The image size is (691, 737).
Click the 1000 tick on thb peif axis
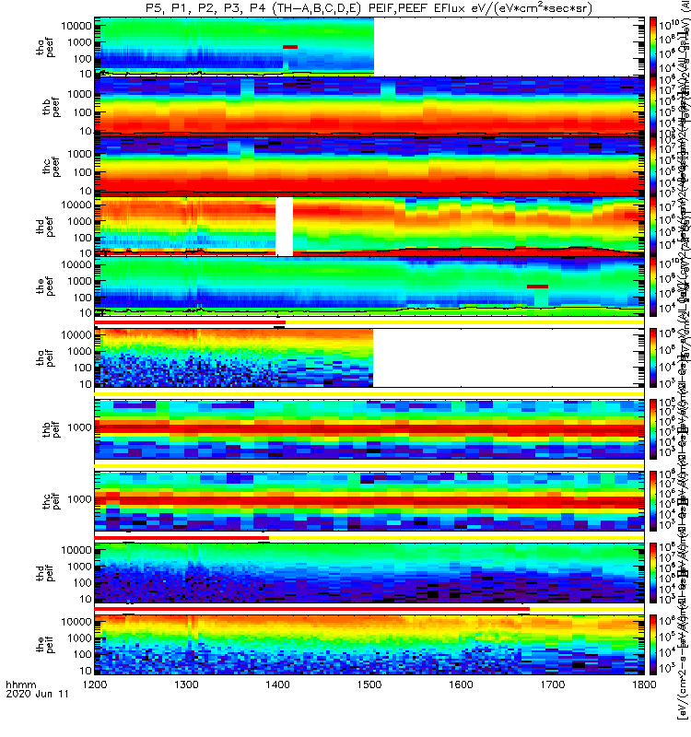click(x=79, y=427)
